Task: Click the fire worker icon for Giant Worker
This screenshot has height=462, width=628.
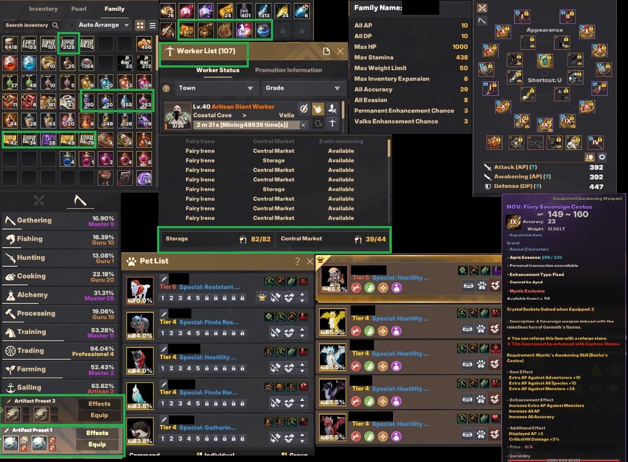Action: click(332, 109)
